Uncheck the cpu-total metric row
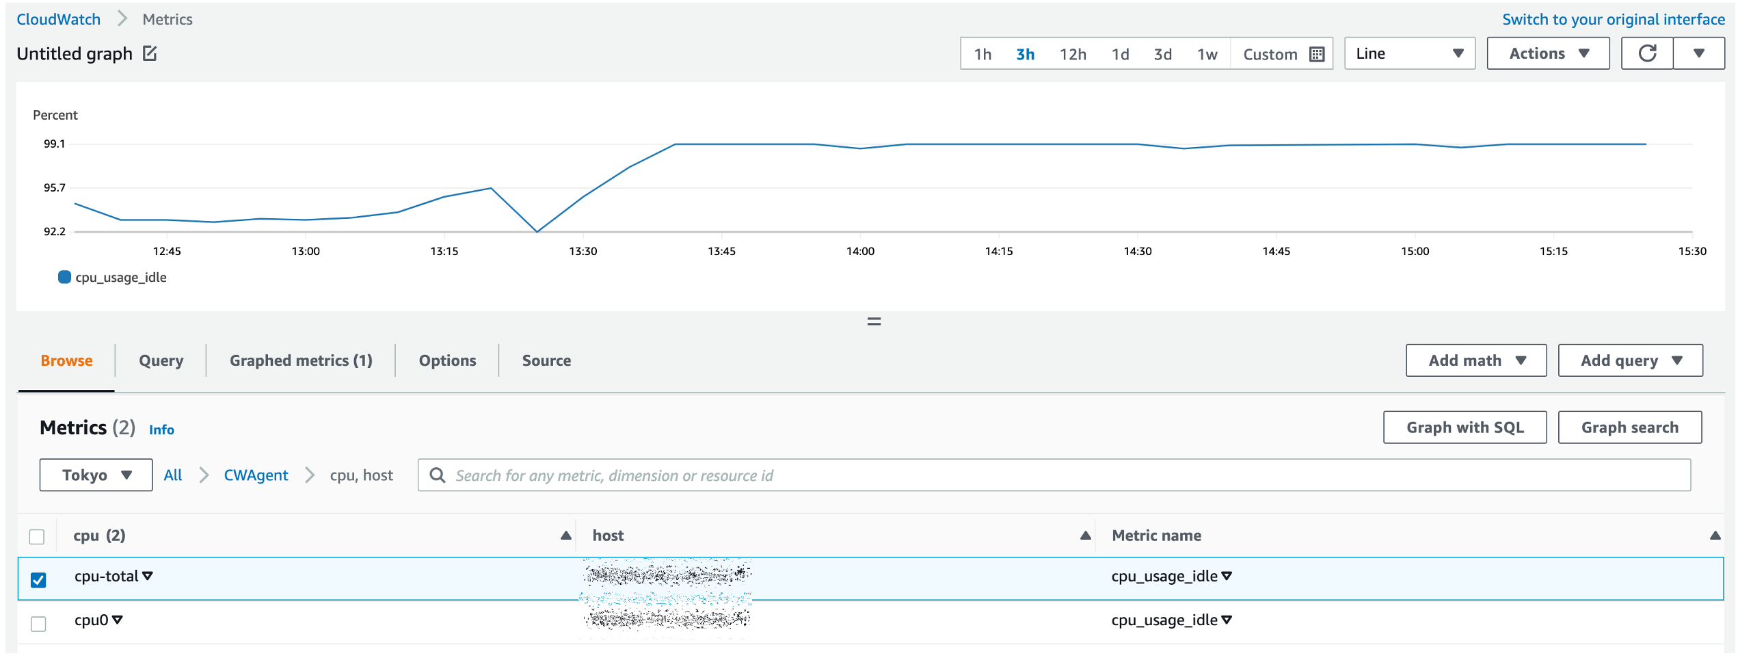 point(38,580)
